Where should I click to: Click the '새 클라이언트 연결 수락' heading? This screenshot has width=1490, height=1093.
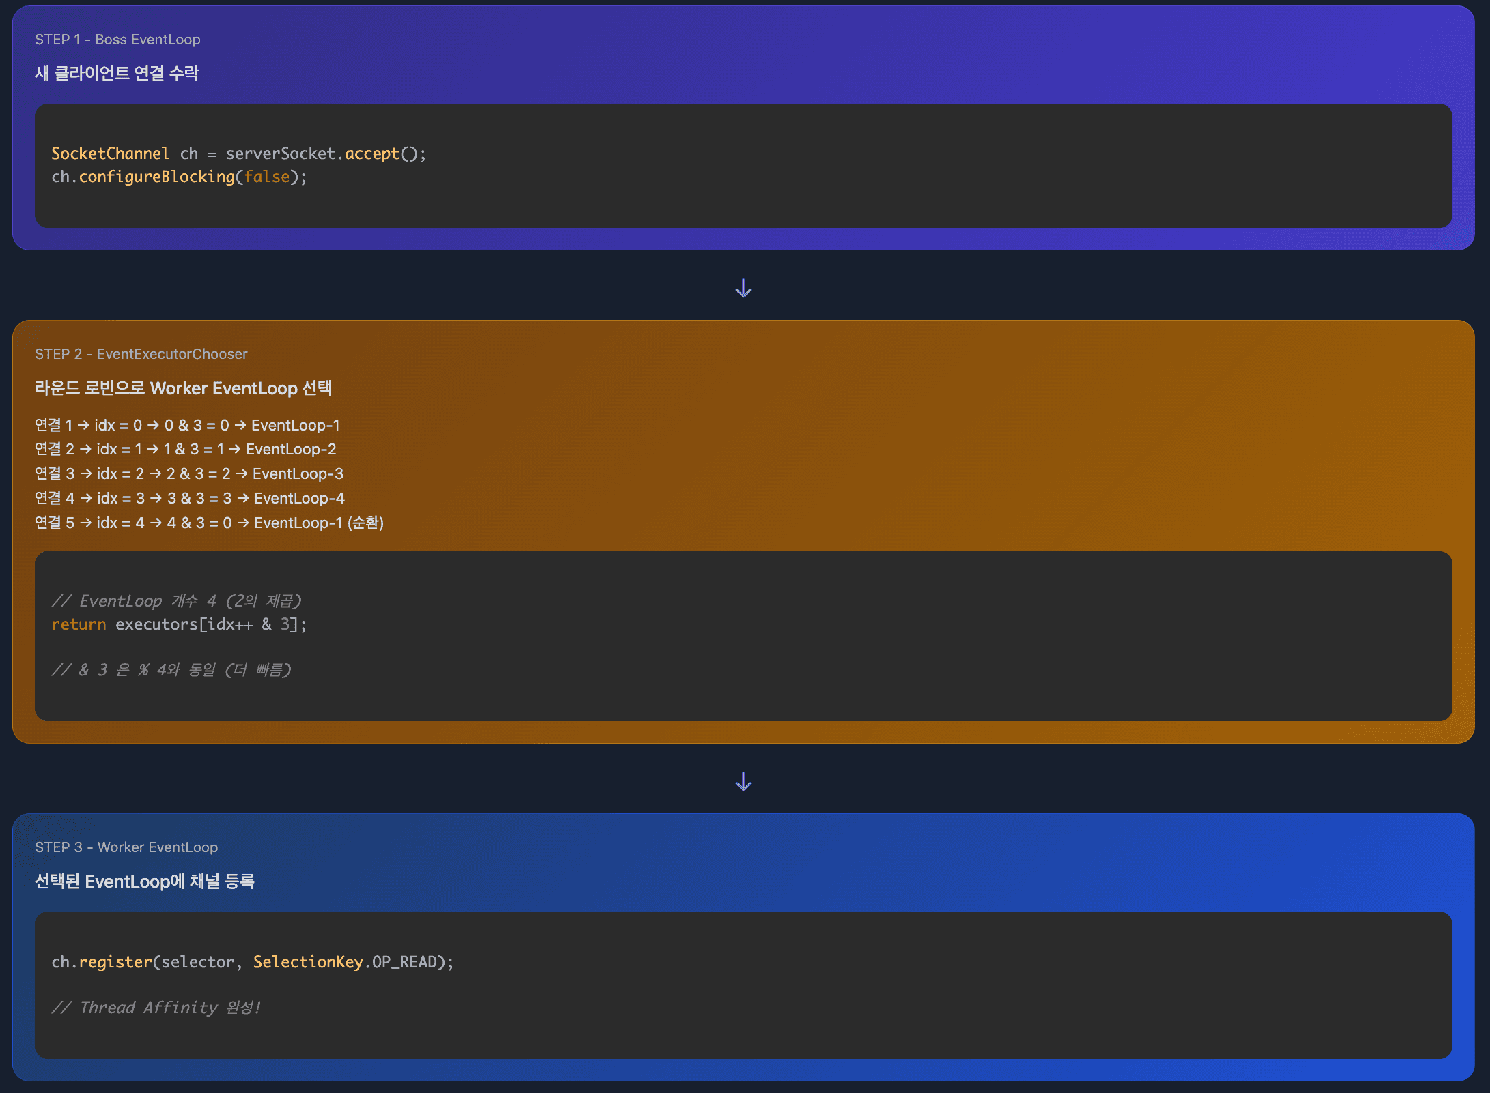tap(117, 73)
